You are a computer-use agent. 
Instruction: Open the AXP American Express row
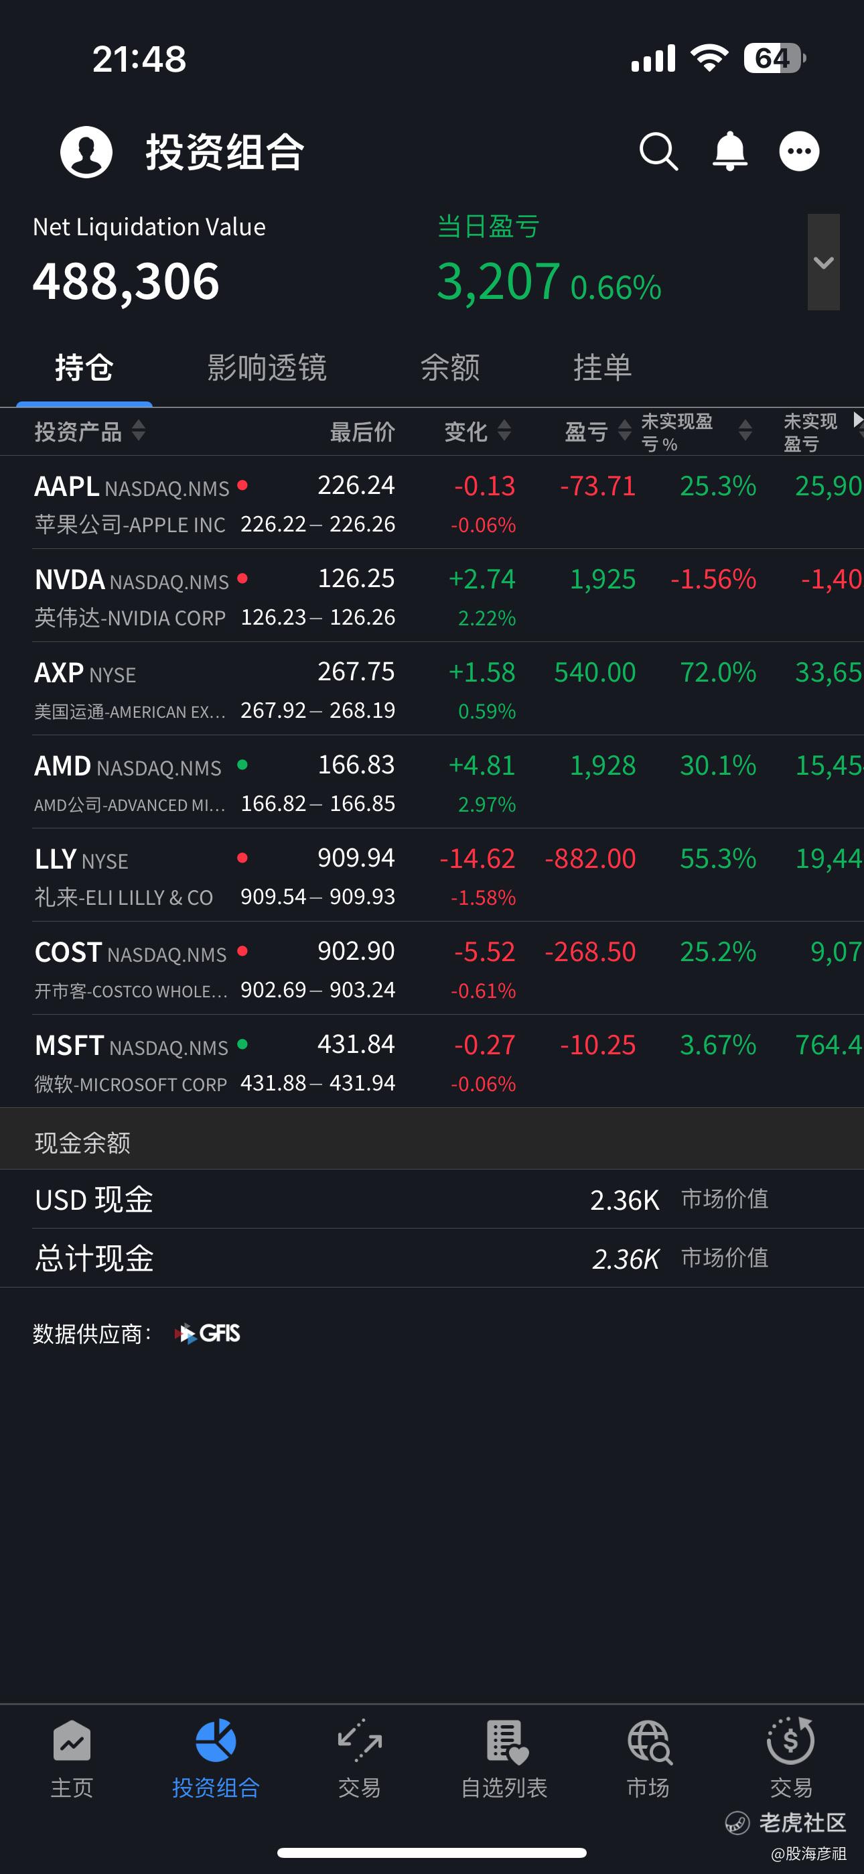pos(432,689)
